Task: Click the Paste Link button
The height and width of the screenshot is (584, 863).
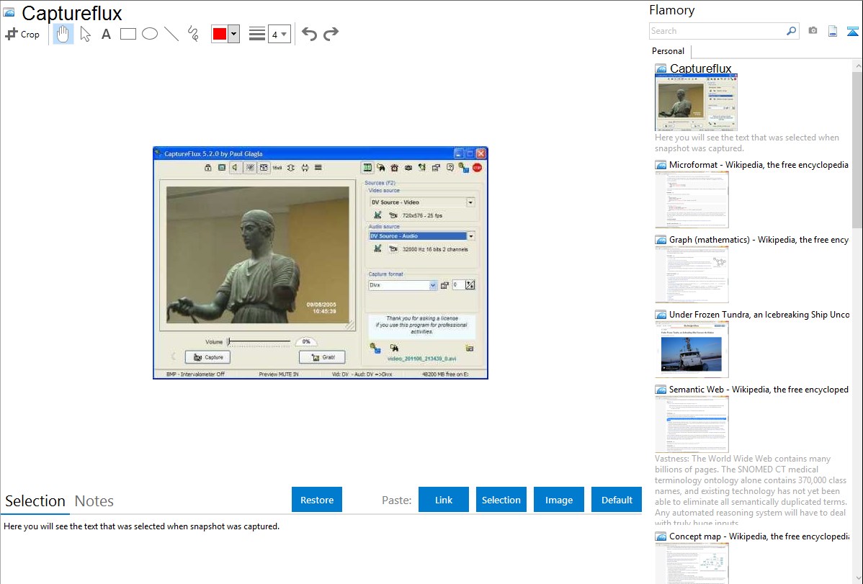Action: (x=444, y=500)
